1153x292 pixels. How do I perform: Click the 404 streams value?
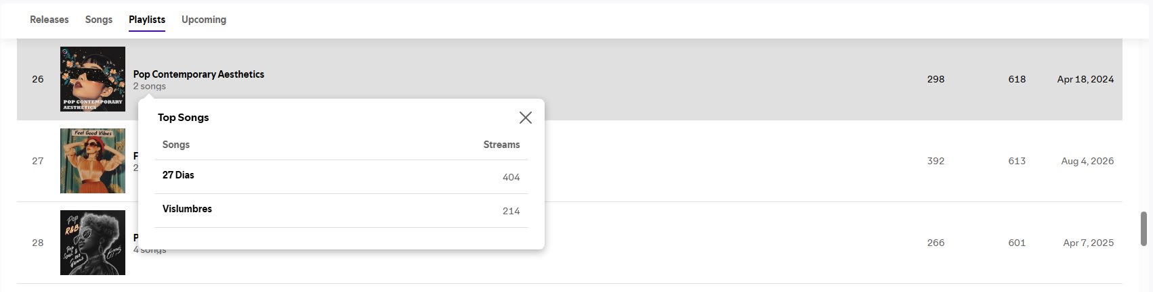tap(511, 177)
